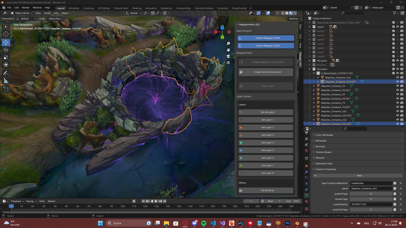The width and height of the screenshot is (406, 228).
Task: Select the Add Cube tool
Action: [x=6, y=89]
